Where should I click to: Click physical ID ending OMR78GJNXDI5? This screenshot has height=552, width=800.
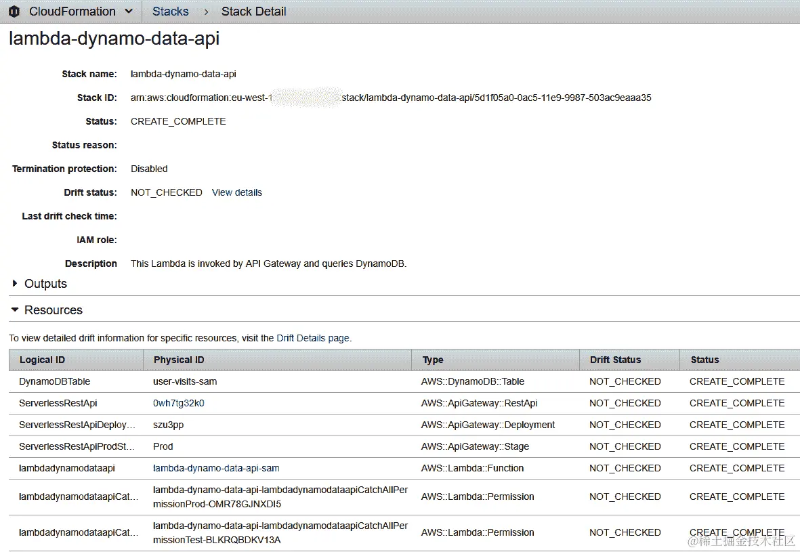(x=280, y=497)
